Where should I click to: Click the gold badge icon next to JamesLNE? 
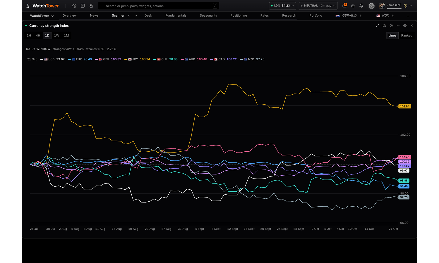[406, 6]
